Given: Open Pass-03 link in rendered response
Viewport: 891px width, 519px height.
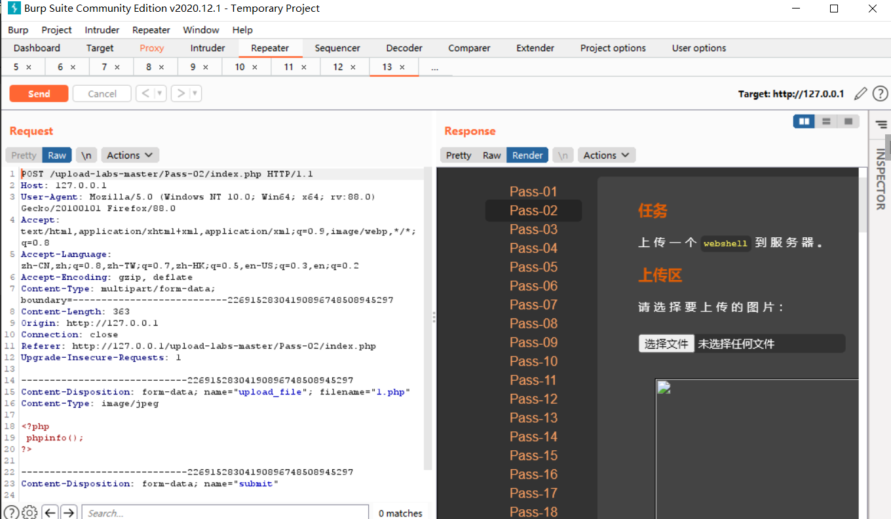Looking at the screenshot, I should click(x=533, y=229).
